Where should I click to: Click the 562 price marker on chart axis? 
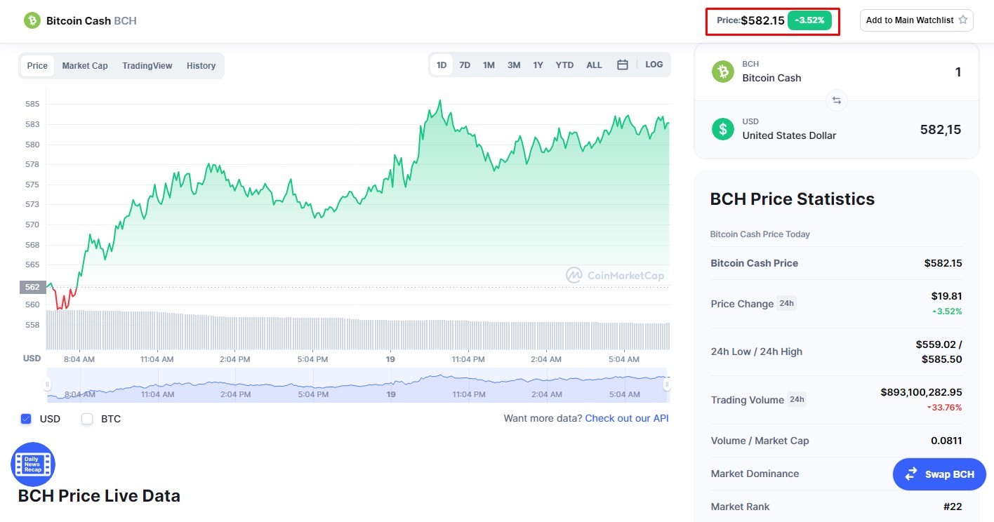tap(32, 287)
